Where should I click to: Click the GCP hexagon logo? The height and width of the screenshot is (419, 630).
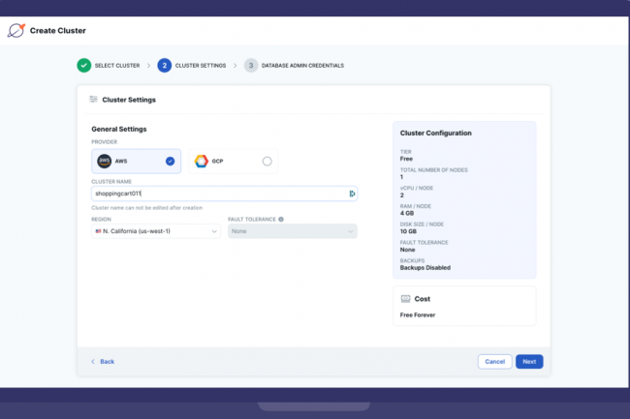(201, 161)
